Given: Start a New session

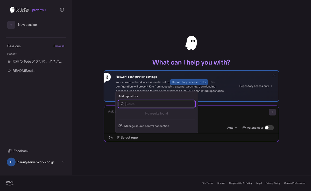Looking at the screenshot, I should [27, 25].
